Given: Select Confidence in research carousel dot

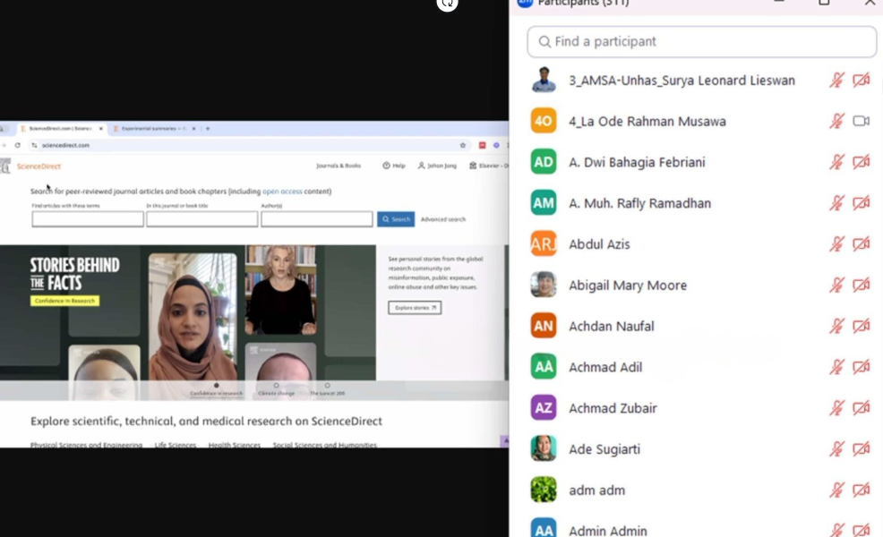Looking at the screenshot, I should (216, 386).
